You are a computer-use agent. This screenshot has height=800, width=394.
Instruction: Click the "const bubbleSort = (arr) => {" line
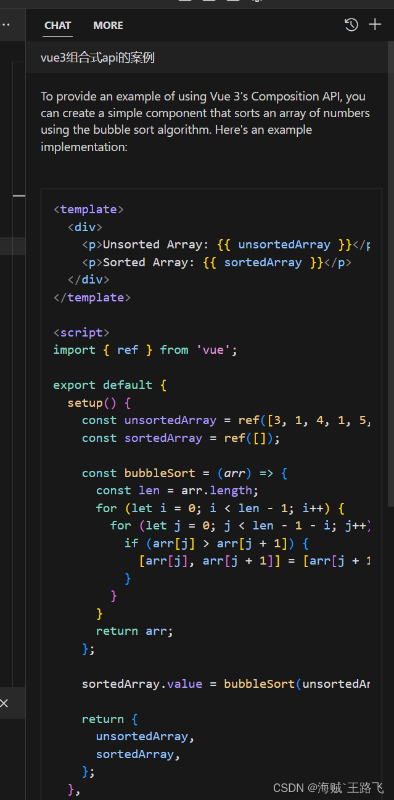point(185,473)
